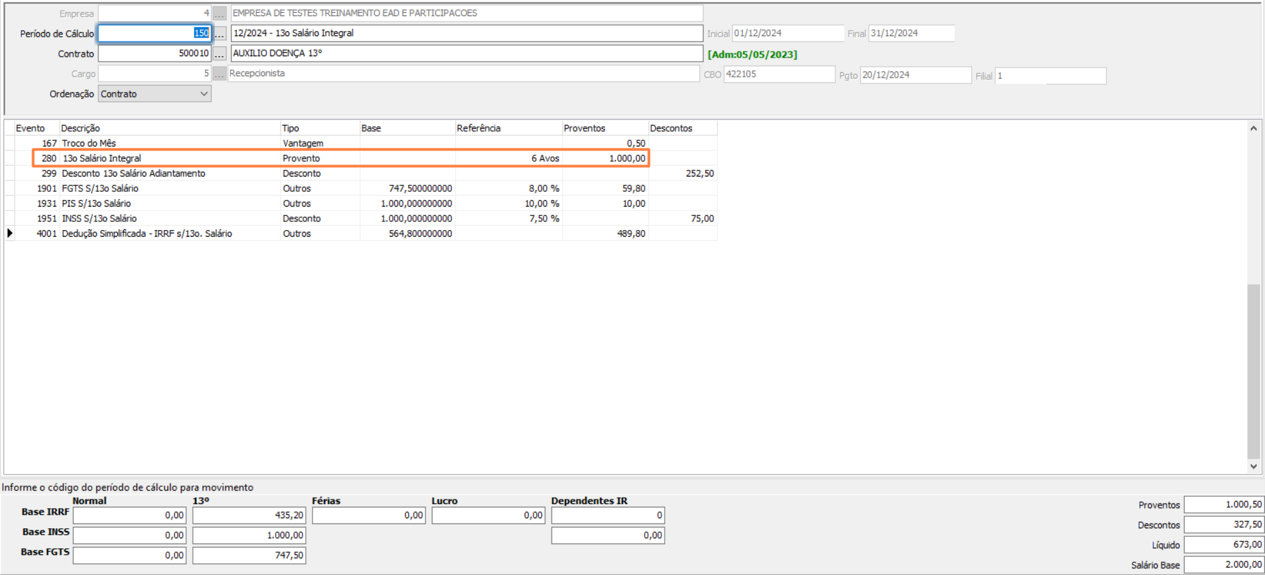Image resolution: width=1265 pixels, height=575 pixels.
Task: Click the Descontos column header
Action: pyautogui.click(x=681, y=128)
